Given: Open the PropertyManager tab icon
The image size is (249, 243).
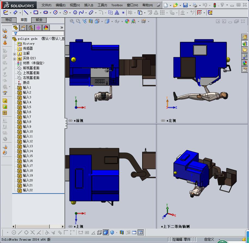Looking at the screenshot, I should pos(23,28).
